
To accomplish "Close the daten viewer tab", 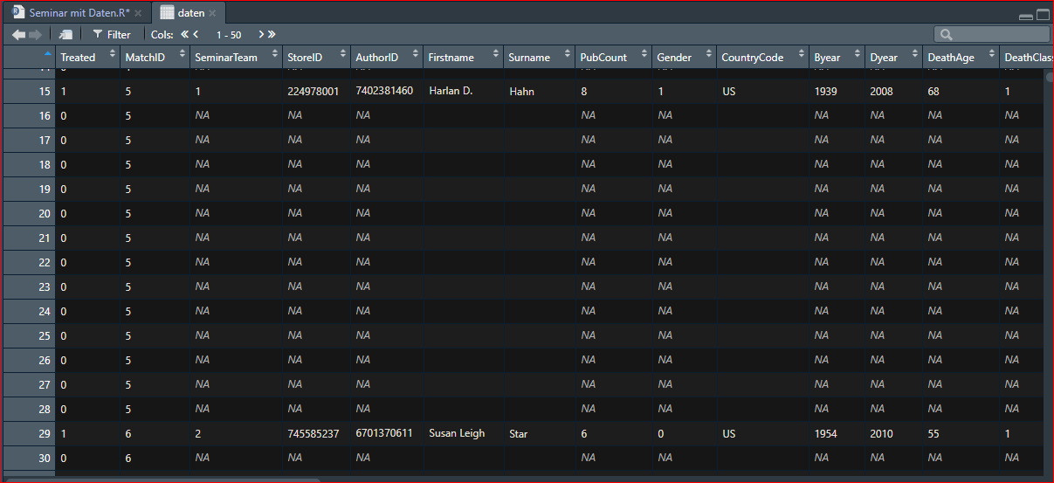I will point(214,13).
